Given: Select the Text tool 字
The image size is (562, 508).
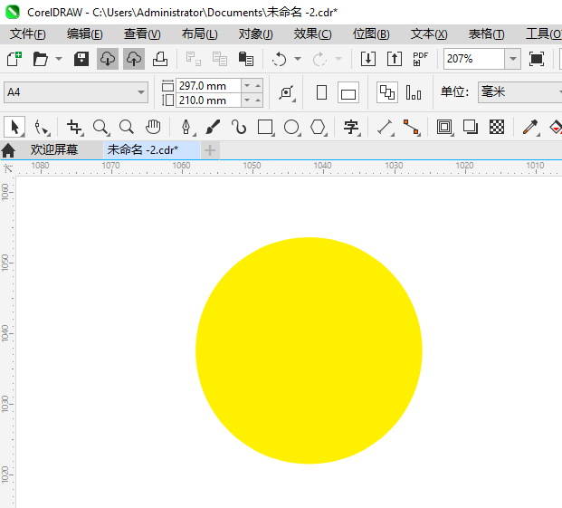Looking at the screenshot, I should point(351,128).
